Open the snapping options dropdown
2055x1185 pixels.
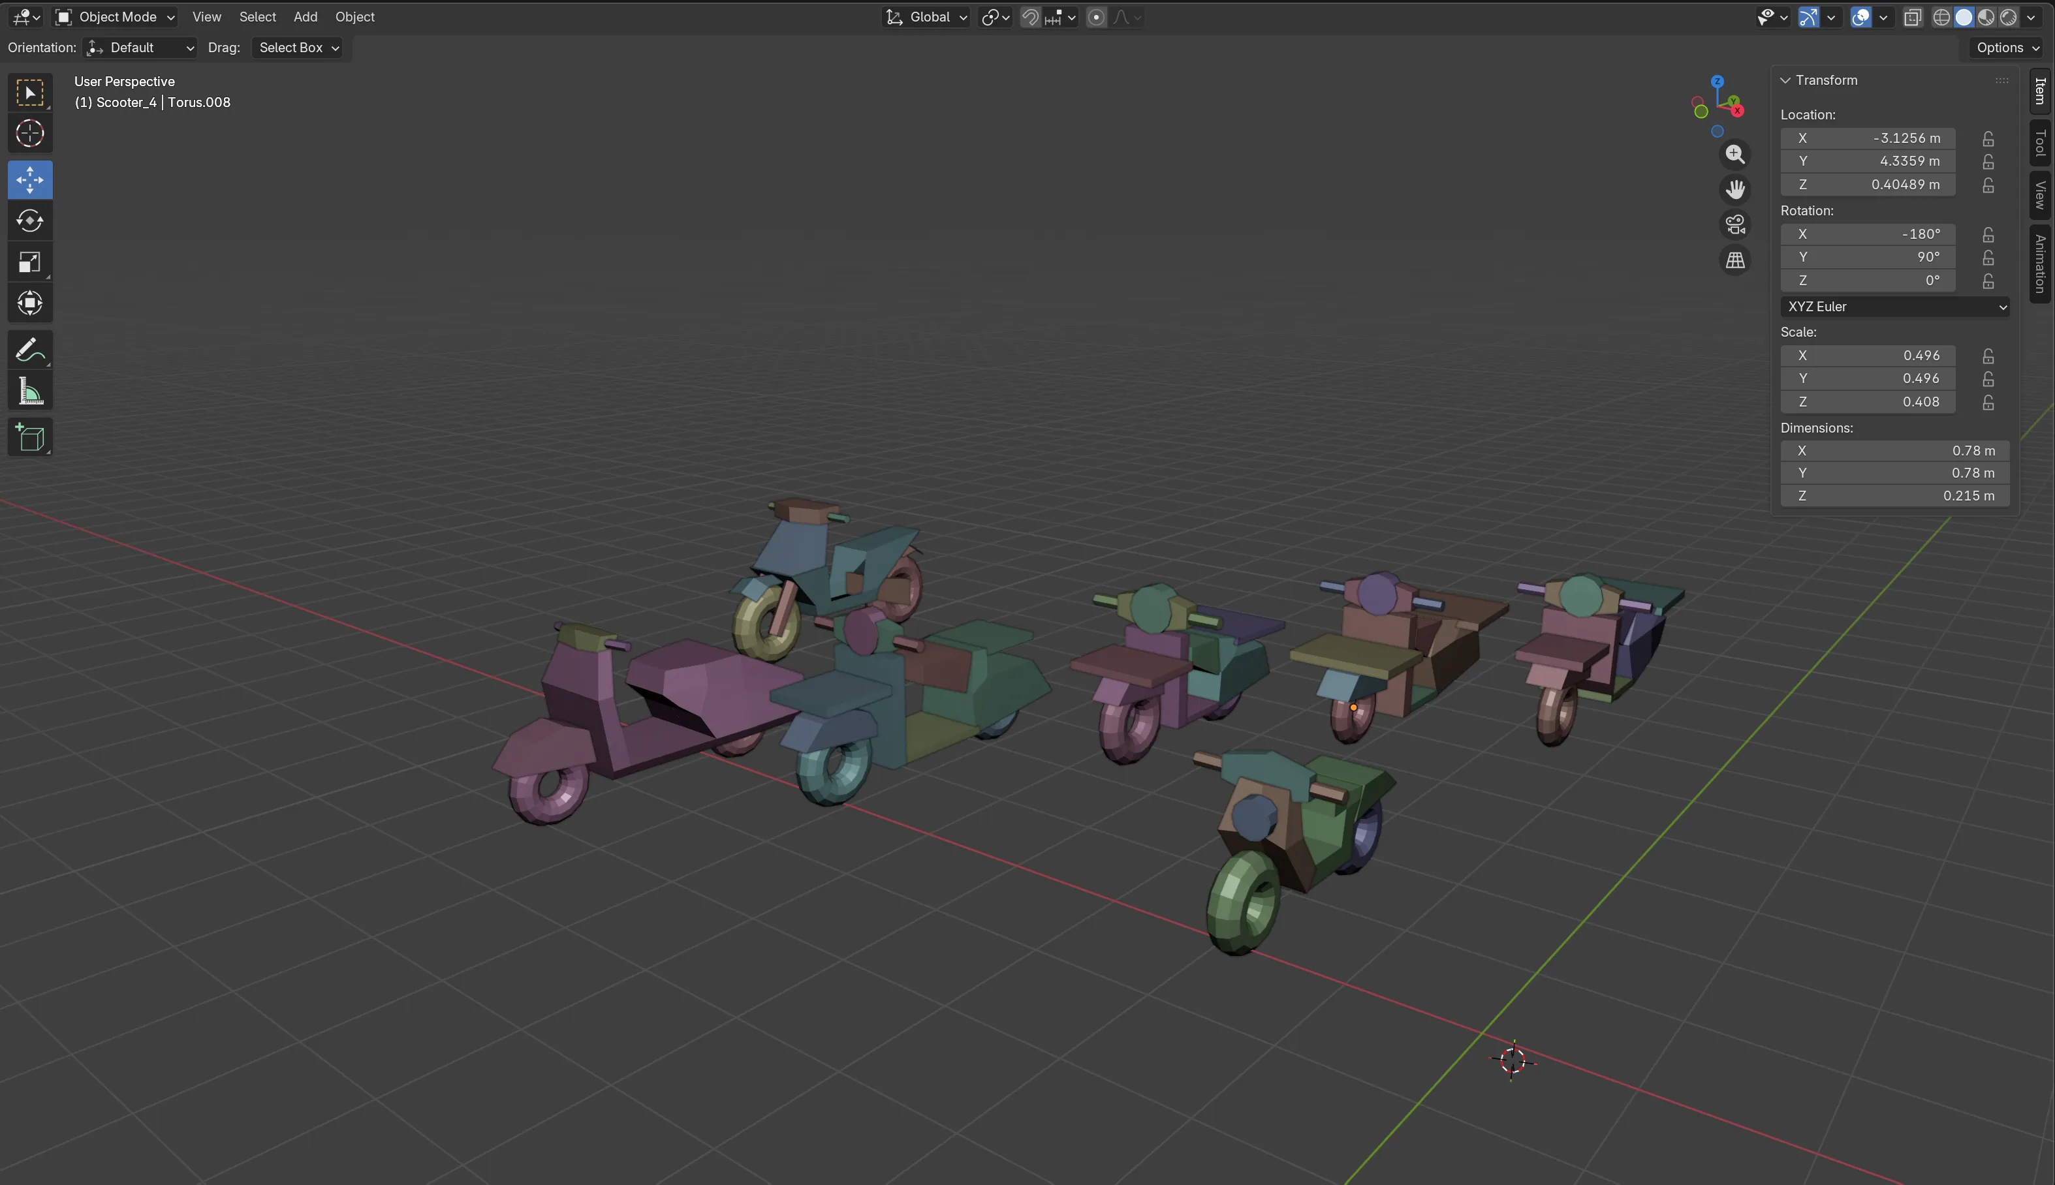click(x=1061, y=17)
